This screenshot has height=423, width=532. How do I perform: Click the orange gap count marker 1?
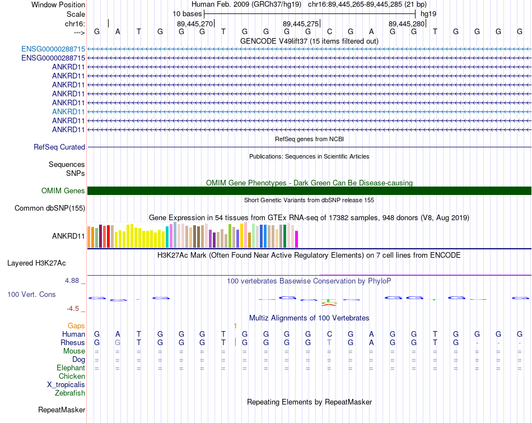pyautogui.click(x=235, y=326)
